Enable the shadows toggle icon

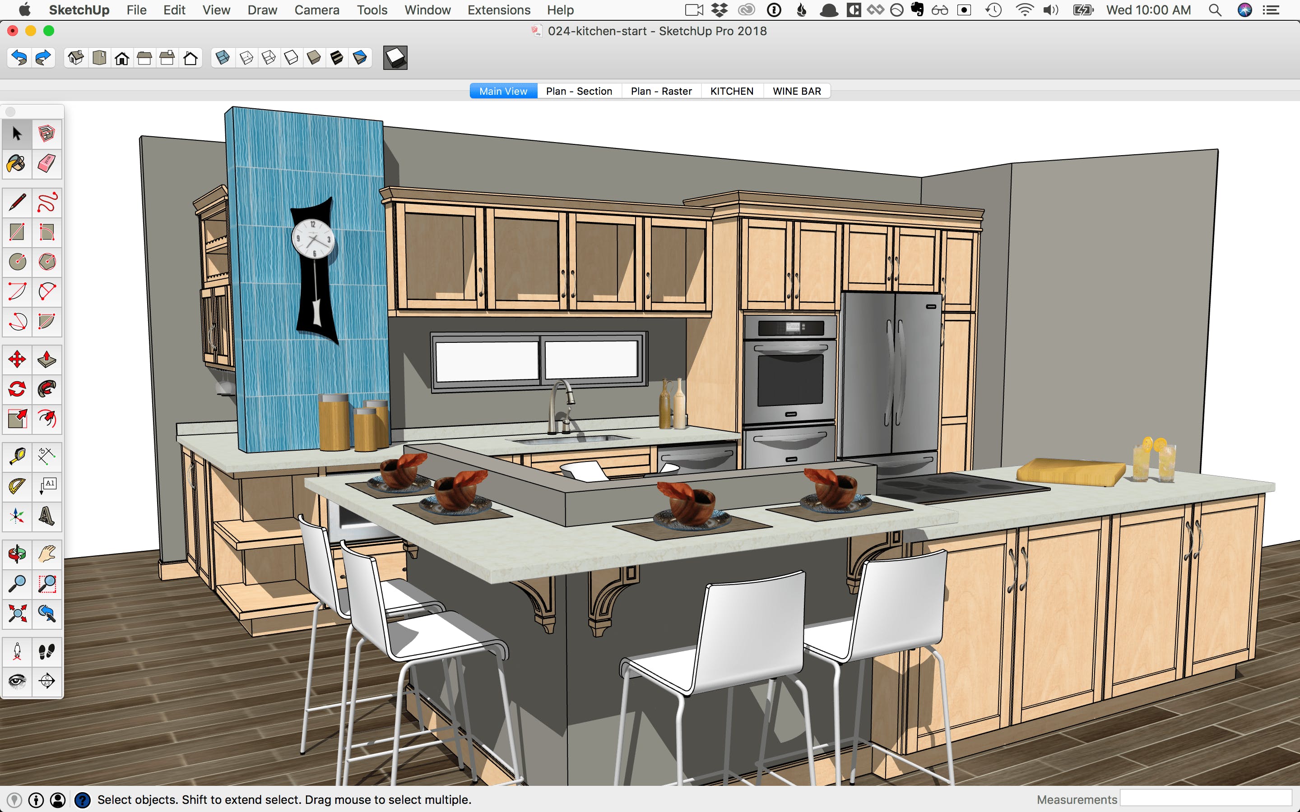point(395,59)
